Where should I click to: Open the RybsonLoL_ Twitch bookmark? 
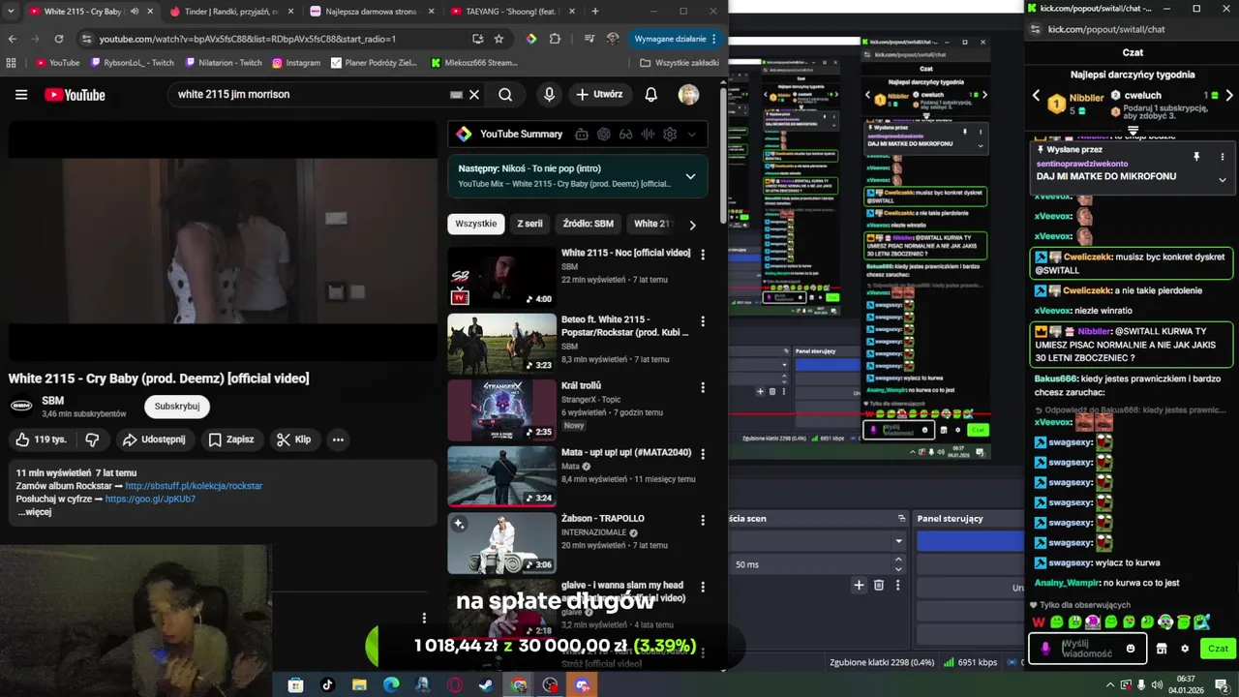pyautogui.click(x=133, y=63)
